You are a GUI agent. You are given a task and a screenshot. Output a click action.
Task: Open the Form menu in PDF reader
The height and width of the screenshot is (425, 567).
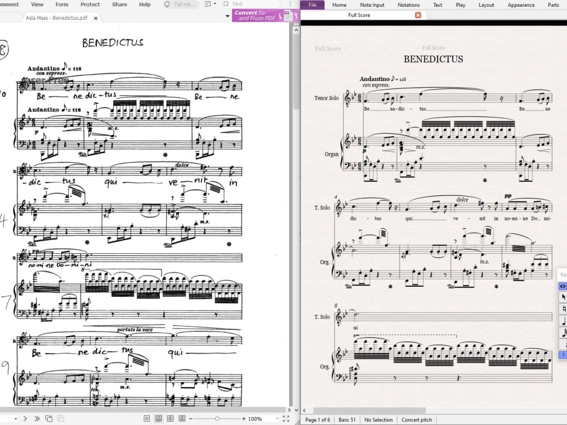[x=62, y=5]
